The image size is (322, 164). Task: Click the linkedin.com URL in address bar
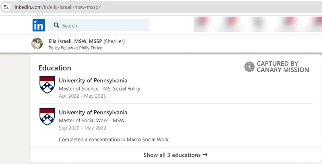pyautogui.click(x=57, y=7)
